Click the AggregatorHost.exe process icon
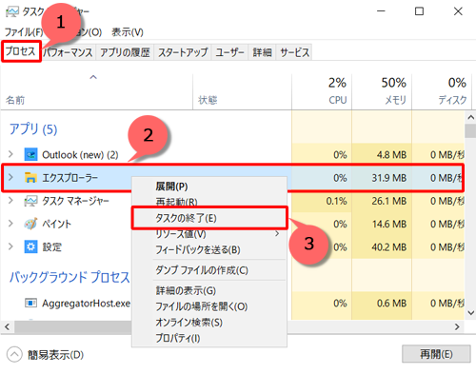Viewport: 476px width, 374px height. click(x=30, y=304)
